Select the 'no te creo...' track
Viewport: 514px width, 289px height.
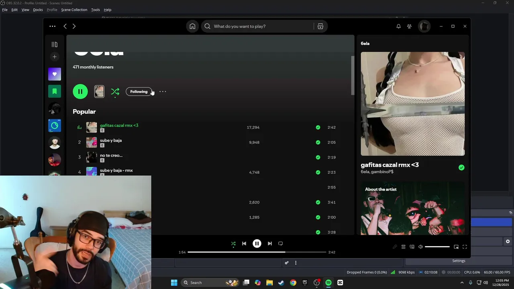(x=111, y=155)
